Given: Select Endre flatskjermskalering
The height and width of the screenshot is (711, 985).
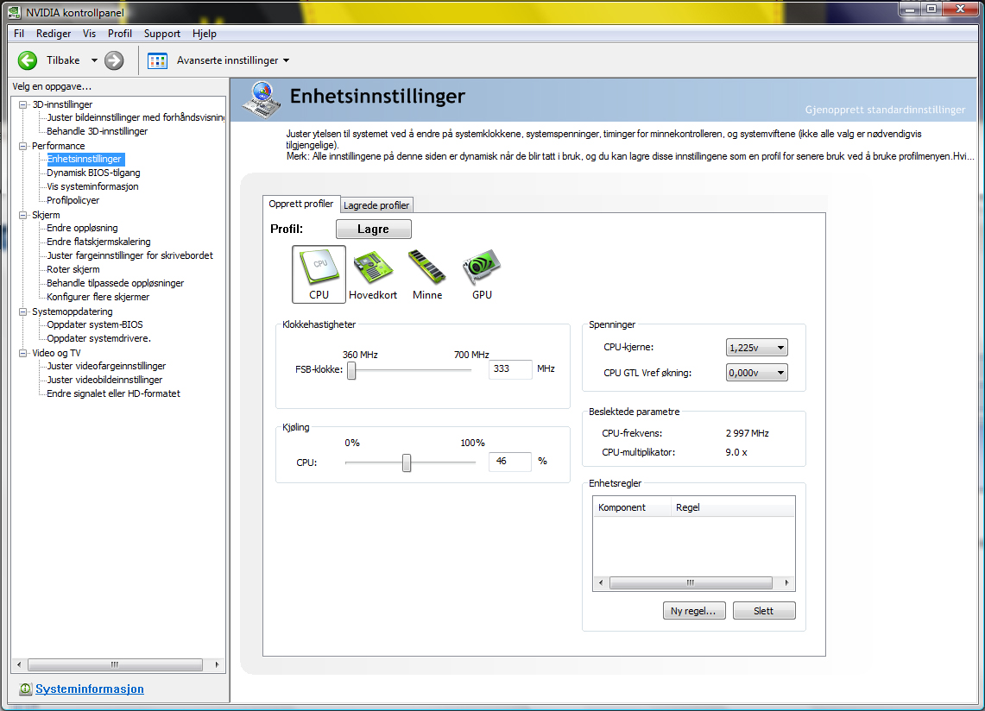Looking at the screenshot, I should click(x=98, y=242).
